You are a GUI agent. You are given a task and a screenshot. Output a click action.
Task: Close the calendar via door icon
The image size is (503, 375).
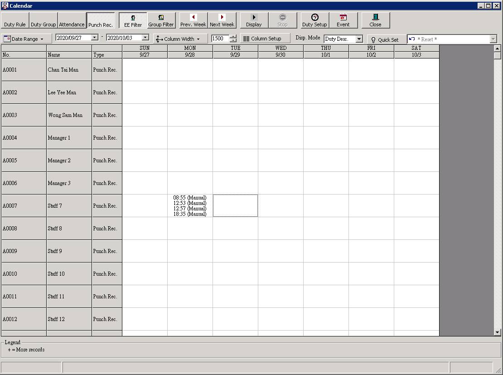click(x=375, y=17)
